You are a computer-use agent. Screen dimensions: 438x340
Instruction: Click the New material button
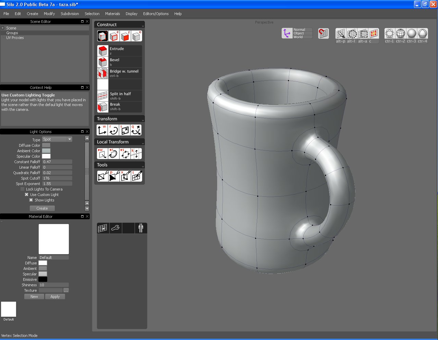(34, 297)
